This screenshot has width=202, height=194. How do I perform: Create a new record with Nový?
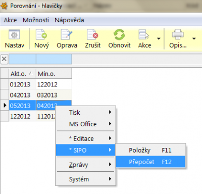(x=41, y=34)
